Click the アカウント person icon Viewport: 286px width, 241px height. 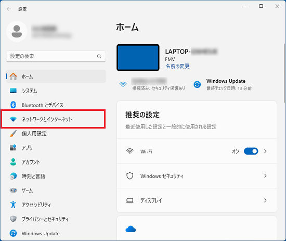click(x=13, y=162)
